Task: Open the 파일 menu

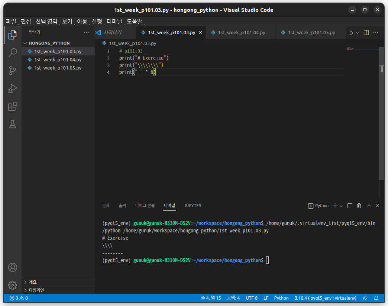Action: 11,22
